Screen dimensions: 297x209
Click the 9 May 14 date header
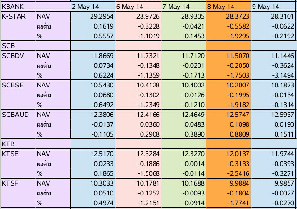(x=265, y=7)
